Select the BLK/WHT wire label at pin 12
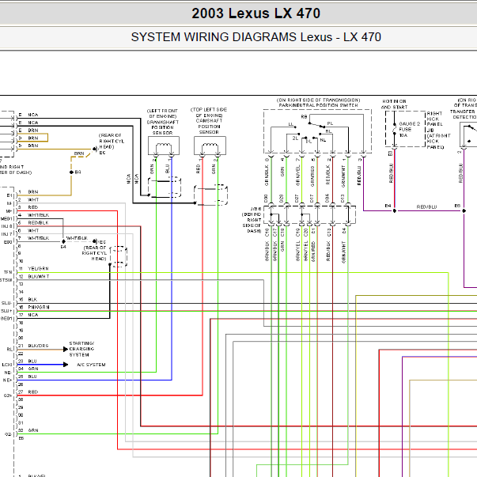Image resolution: width=477 pixels, height=477 pixels. tap(38, 276)
